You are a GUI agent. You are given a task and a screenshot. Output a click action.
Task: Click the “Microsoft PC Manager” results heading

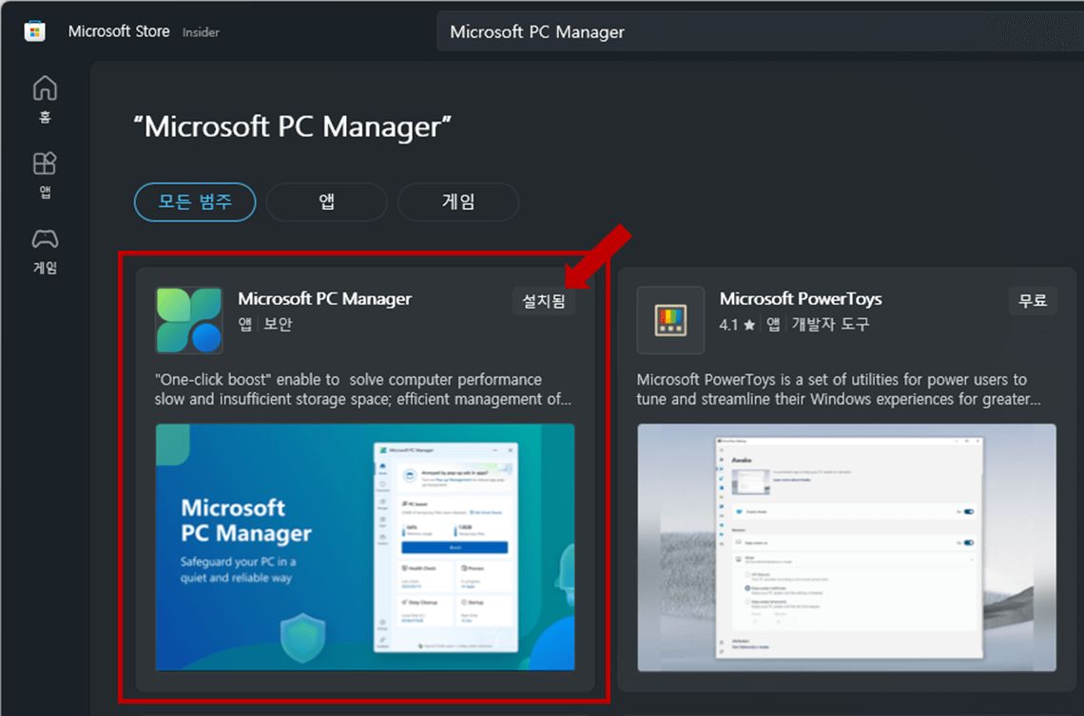[x=293, y=127]
